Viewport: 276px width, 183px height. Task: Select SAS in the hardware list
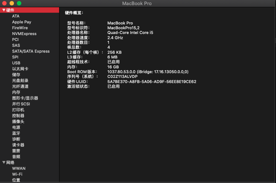[x=16, y=45]
